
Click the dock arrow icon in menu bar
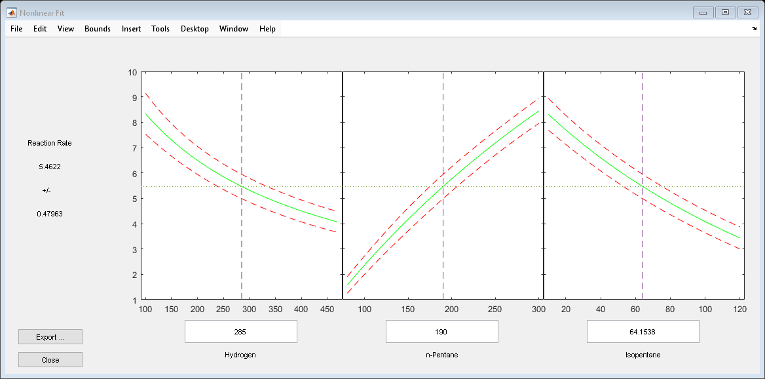coord(754,29)
